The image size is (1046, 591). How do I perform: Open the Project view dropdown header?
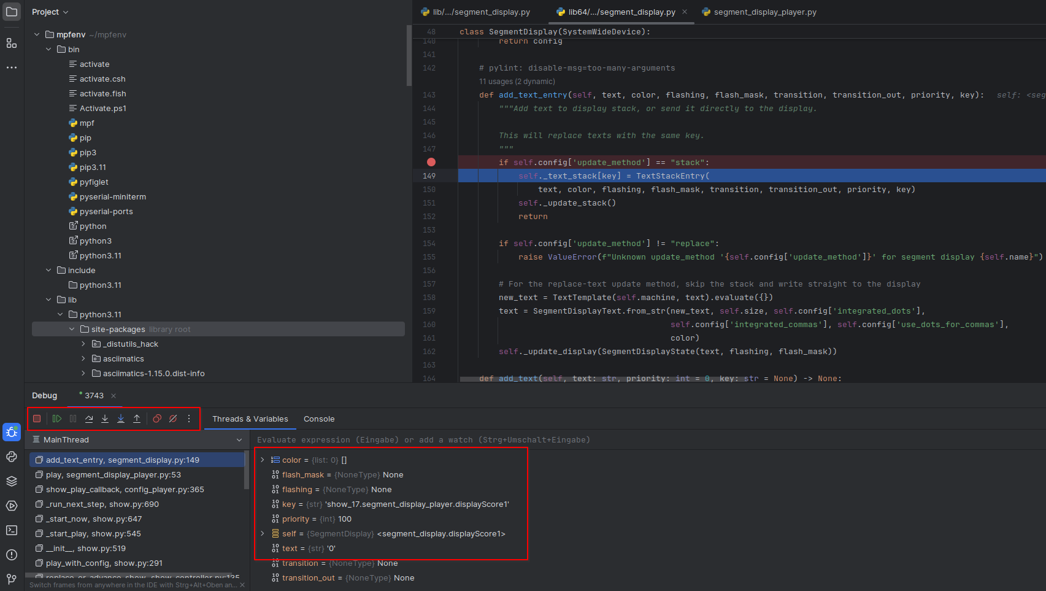(x=50, y=12)
